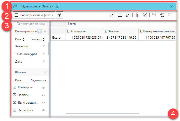Screen dimensions: 180x121
Task: Click the hierarchy tree toolbar icon
Action: coord(162,15)
